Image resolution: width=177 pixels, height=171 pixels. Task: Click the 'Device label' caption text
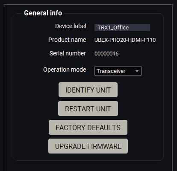pyautogui.click(x=71, y=26)
